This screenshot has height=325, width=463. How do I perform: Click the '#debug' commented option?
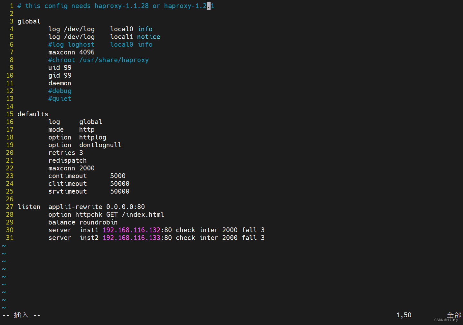[x=60, y=91]
